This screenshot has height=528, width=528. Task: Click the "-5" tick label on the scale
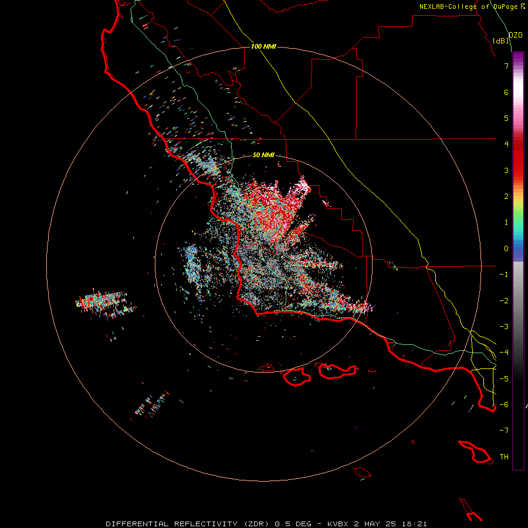(x=504, y=379)
